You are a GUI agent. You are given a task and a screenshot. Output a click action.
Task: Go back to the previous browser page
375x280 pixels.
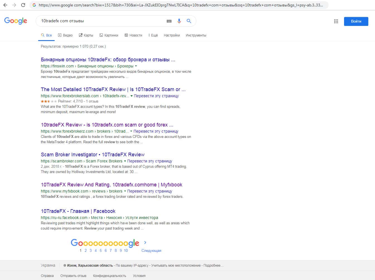5,5
